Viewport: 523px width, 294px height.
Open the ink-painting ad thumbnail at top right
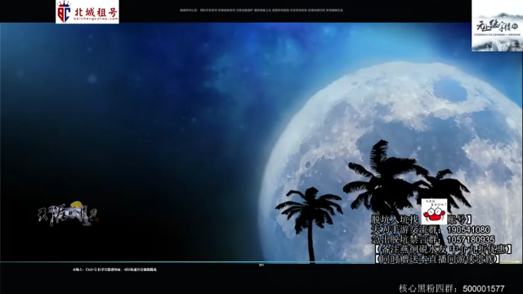[497, 26]
